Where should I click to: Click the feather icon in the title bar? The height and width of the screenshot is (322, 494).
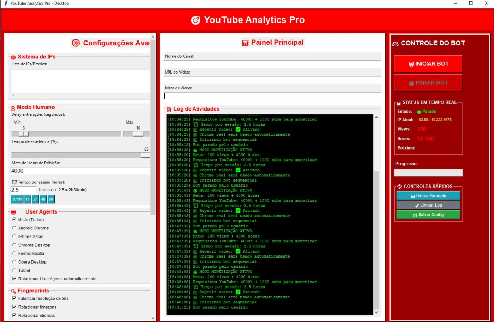(5, 3)
